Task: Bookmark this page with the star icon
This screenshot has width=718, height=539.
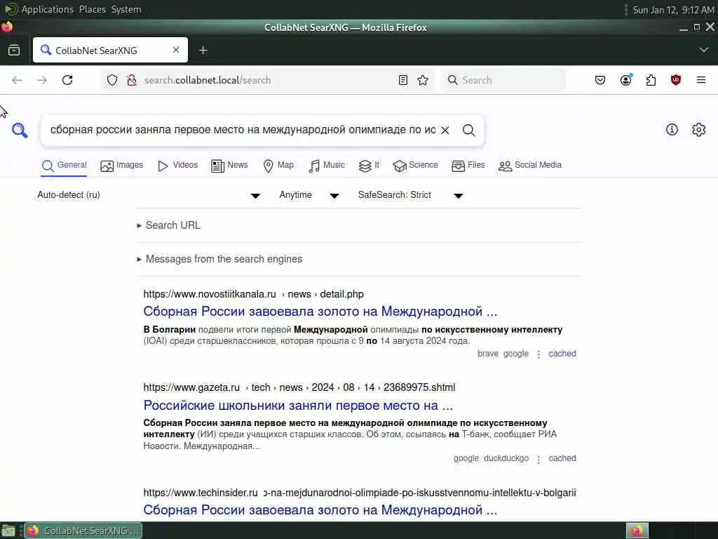Action: (x=423, y=80)
